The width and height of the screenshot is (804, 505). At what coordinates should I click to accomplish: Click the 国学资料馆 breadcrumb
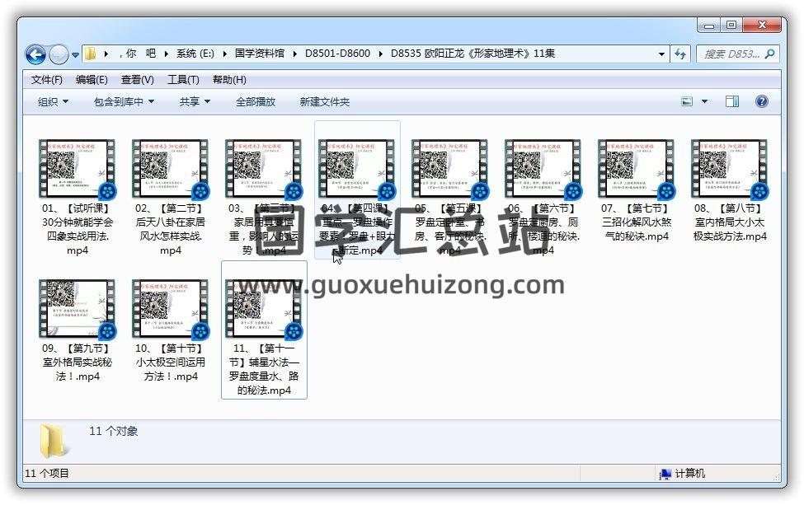tap(260, 54)
